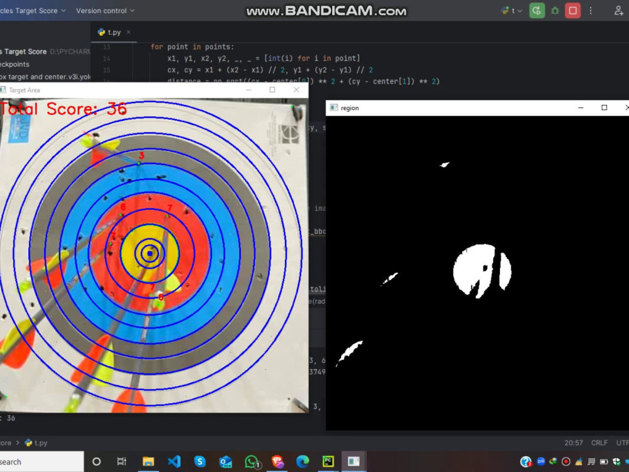This screenshot has width=629, height=472.
Task: Click the blue bullseye center dot in Target Area
Action: (150, 253)
